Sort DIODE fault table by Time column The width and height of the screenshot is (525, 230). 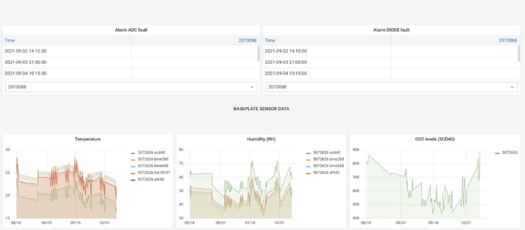click(x=270, y=41)
